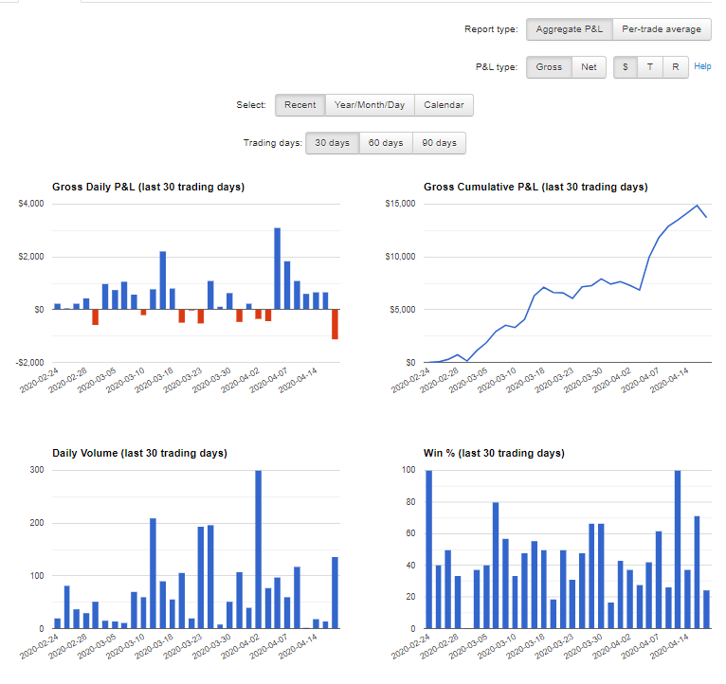Choose Net P&L type

tap(589, 67)
